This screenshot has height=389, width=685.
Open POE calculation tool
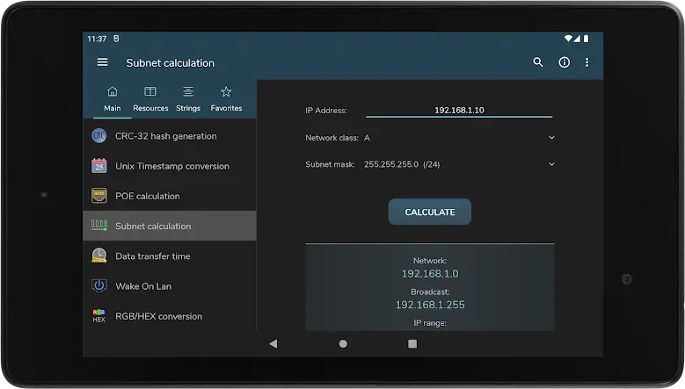[170, 196]
